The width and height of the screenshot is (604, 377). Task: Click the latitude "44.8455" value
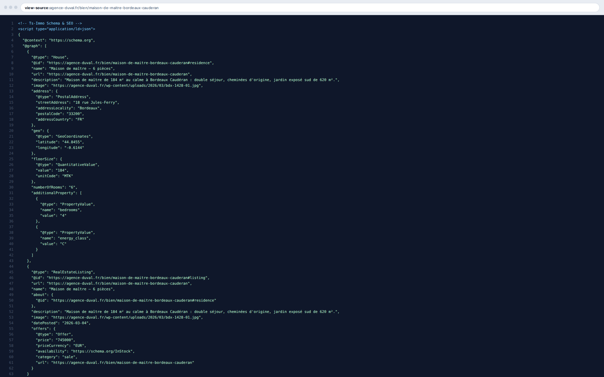click(x=72, y=142)
